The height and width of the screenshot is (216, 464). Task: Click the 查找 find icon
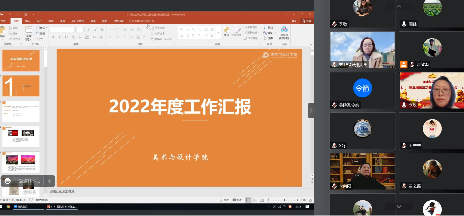click(268, 28)
